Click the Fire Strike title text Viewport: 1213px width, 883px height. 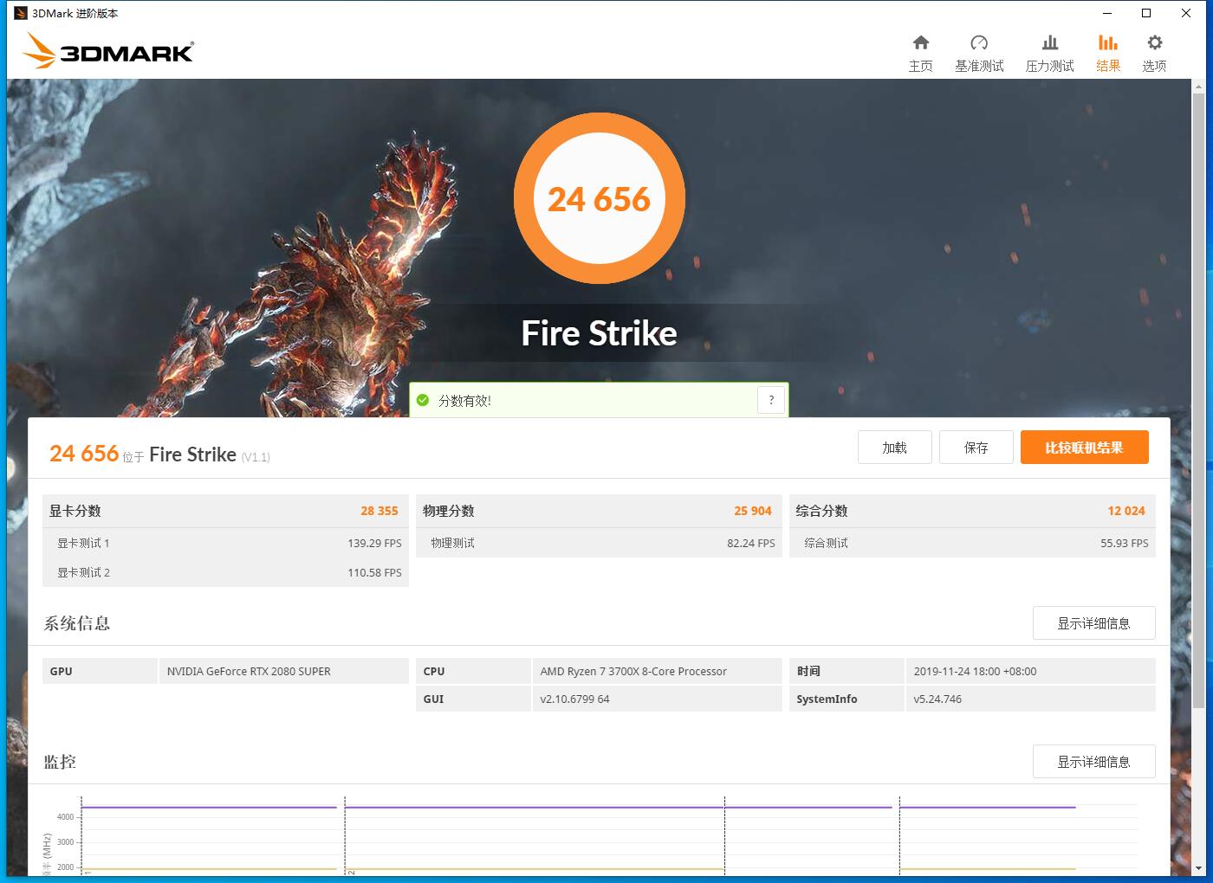pos(600,333)
